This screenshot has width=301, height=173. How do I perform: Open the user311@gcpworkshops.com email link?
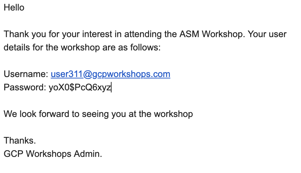pos(111,74)
